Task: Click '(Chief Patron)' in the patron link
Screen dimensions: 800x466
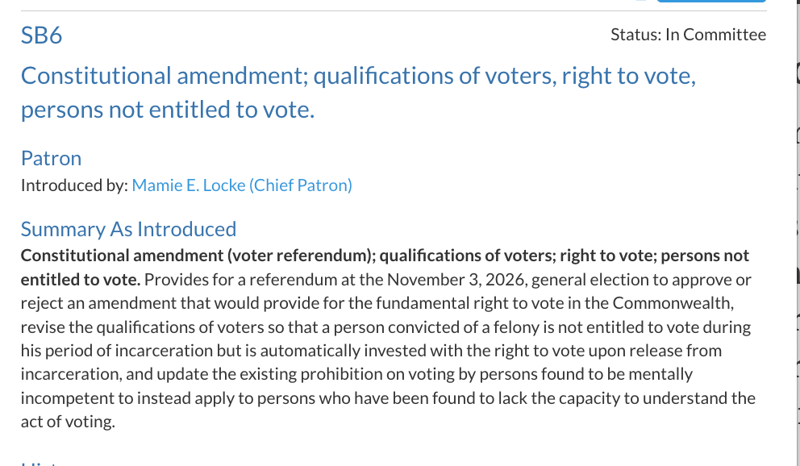Action: tap(300, 185)
